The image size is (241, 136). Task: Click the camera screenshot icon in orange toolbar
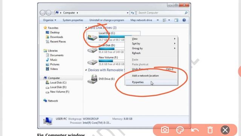click(165, 130)
